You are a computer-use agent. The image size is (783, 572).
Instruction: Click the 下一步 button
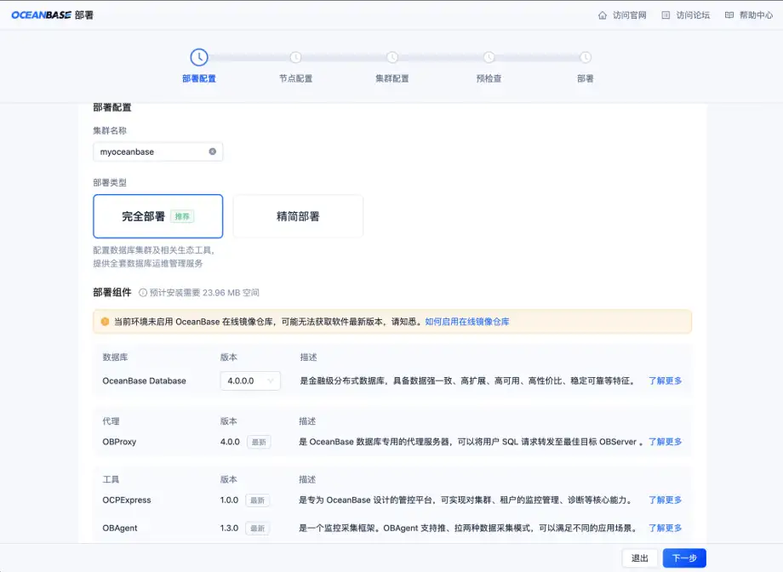click(684, 557)
